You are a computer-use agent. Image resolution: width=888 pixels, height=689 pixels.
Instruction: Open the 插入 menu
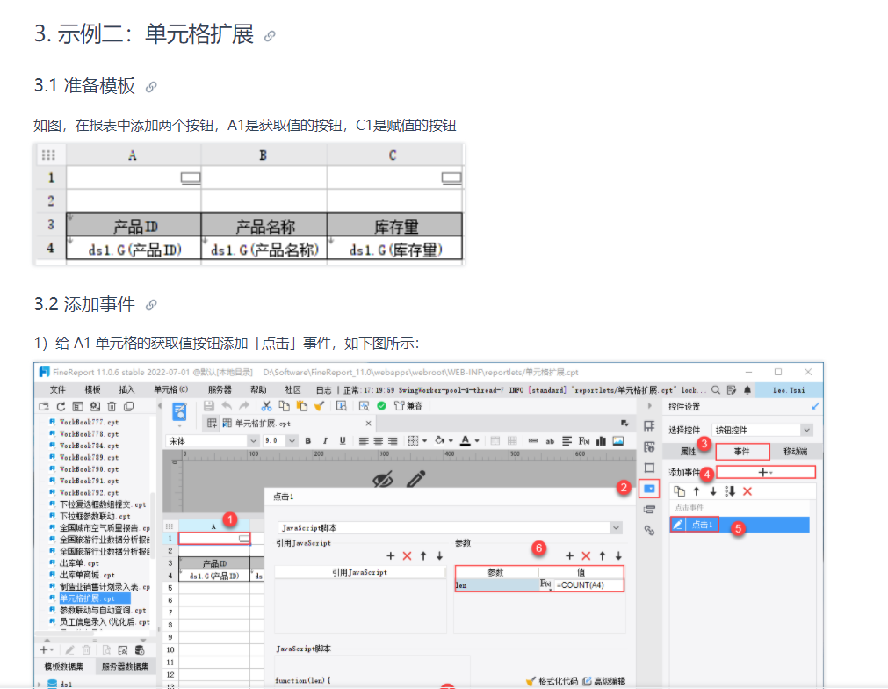coord(126,390)
